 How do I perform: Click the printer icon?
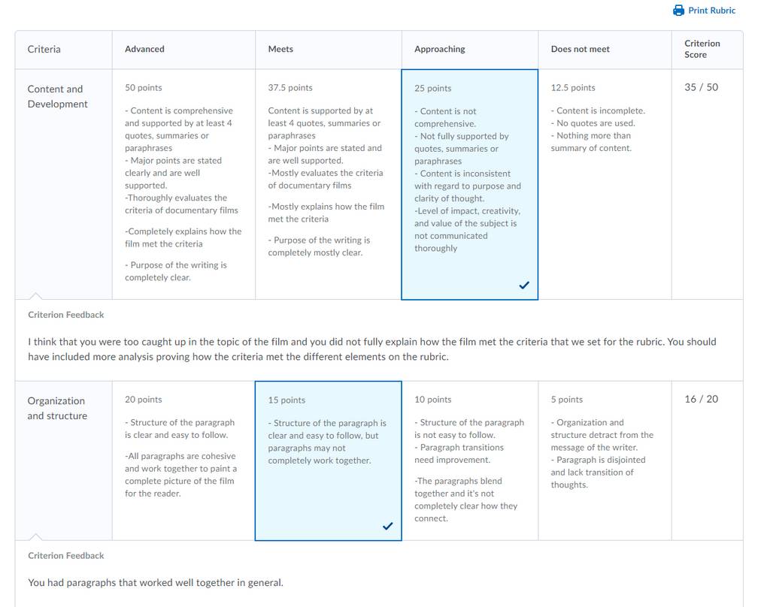click(679, 11)
